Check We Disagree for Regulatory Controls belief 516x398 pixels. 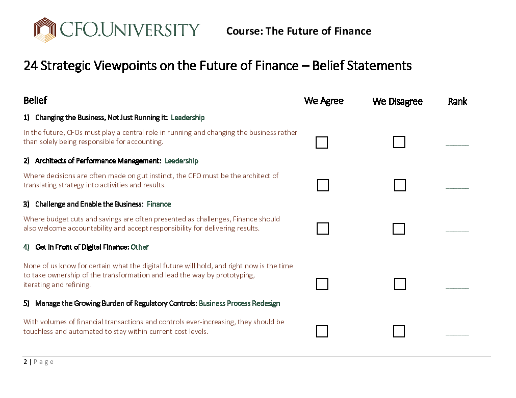pos(399,331)
